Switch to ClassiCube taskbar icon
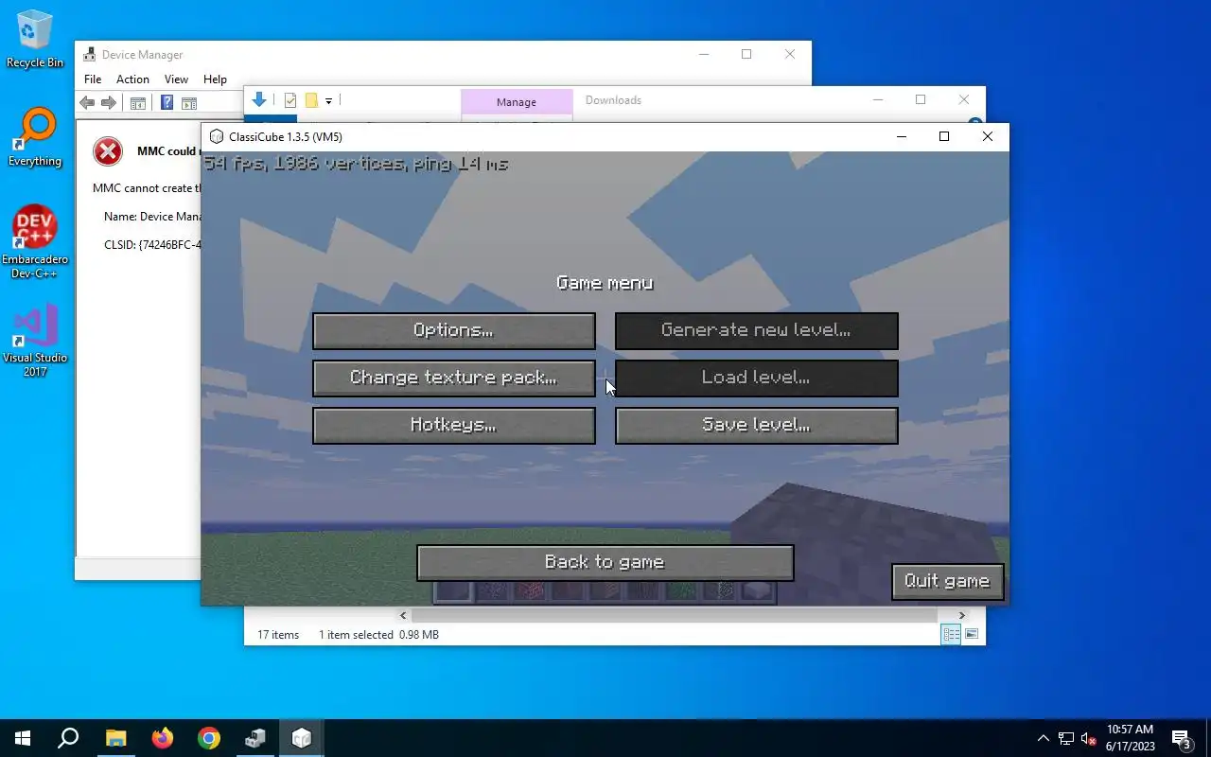 [x=301, y=738]
